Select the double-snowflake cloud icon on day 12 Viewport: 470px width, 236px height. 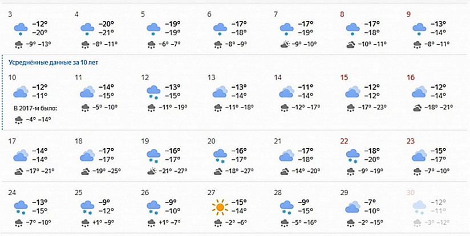click(x=154, y=92)
